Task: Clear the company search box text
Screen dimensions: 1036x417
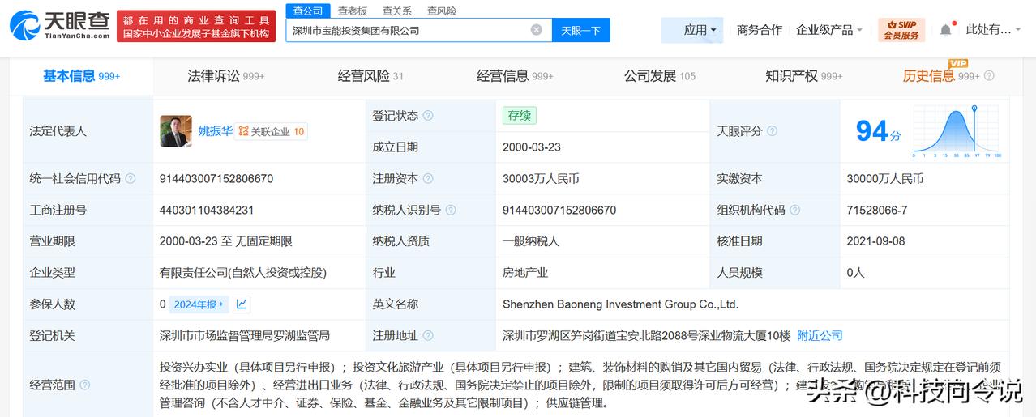Action: coord(537,30)
